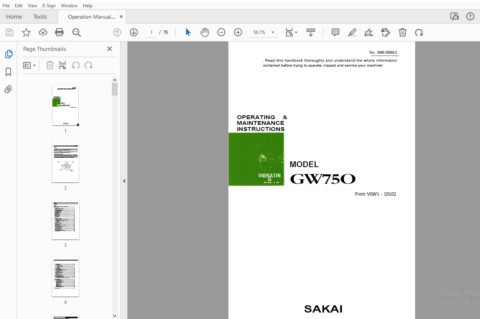The height and width of the screenshot is (319, 480).
Task: Click the Edit PDF page icon in toolbar
Action: (x=385, y=32)
